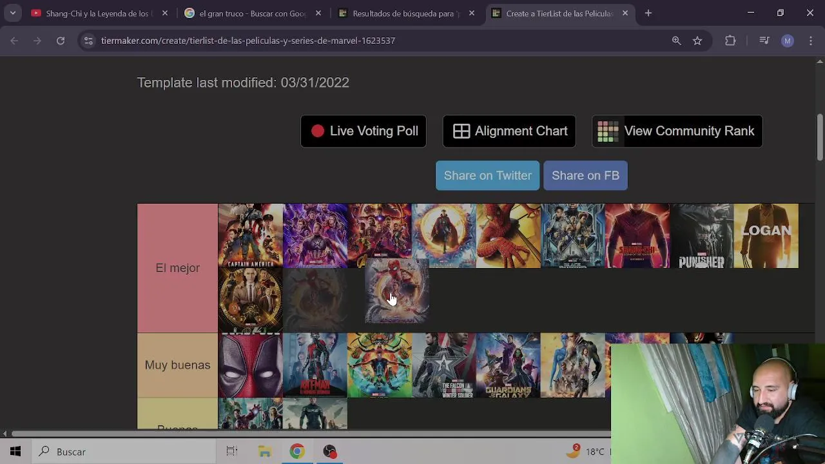
Task: Close the 'Resultados de búsqueda' tab
Action: click(x=472, y=13)
